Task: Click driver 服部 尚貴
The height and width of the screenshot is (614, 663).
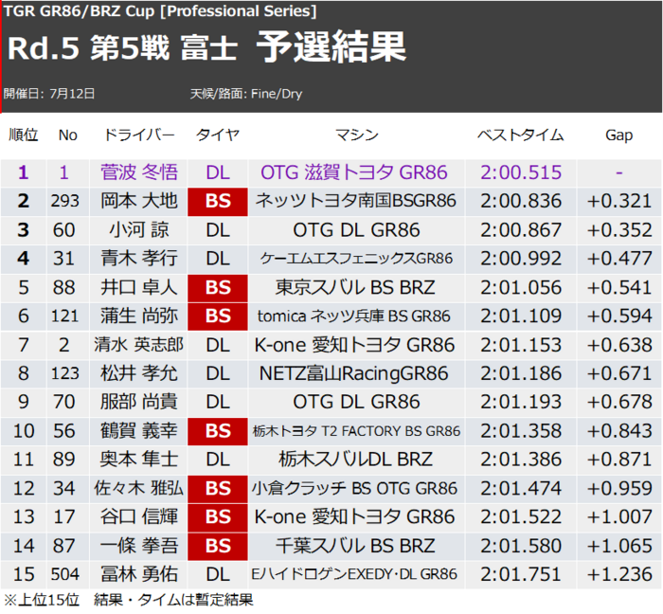Action: (x=139, y=402)
